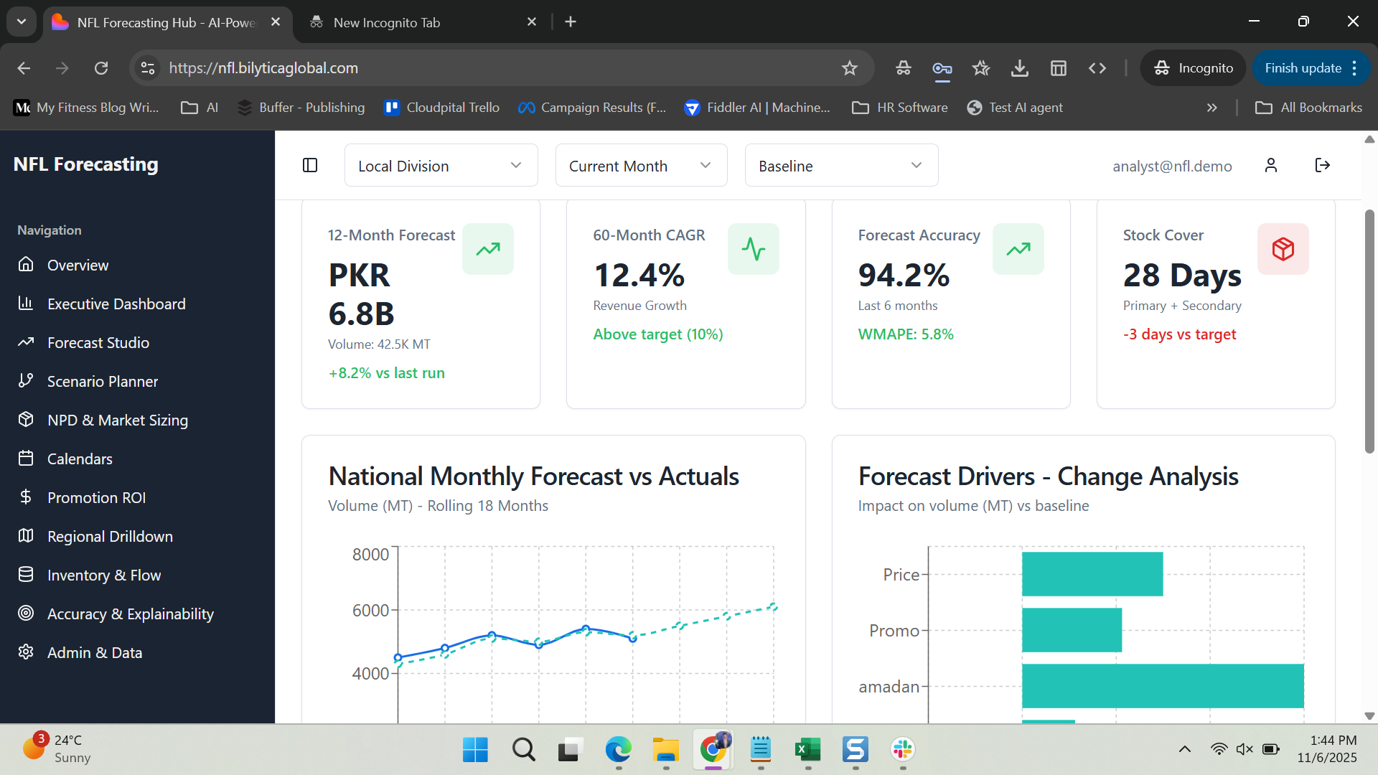Image resolution: width=1378 pixels, height=775 pixels.
Task: Open Slack from the taskbar
Action: [x=902, y=749]
